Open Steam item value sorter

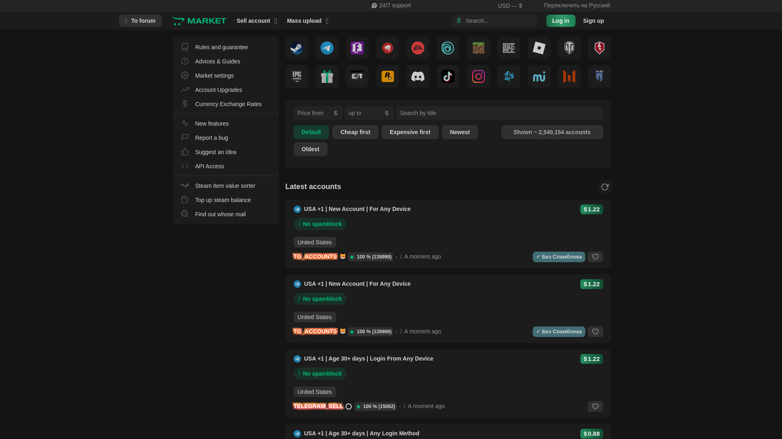(x=226, y=186)
